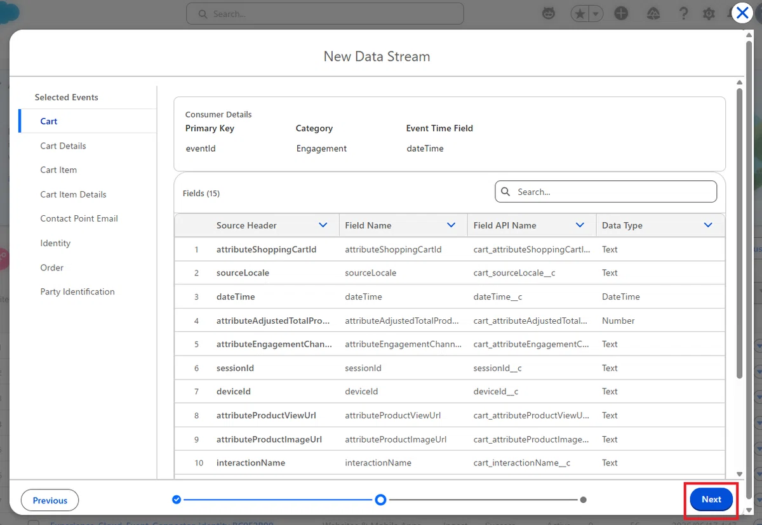Click the attributeProductViewUrl source header cell

point(266,416)
